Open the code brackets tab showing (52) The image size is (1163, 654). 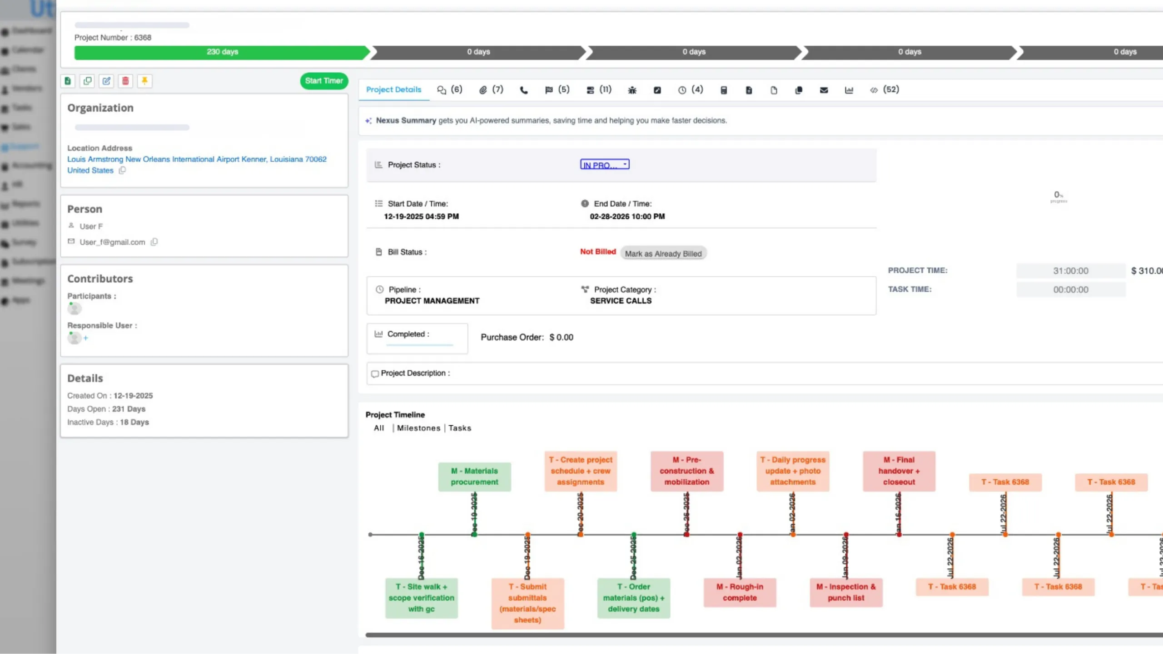click(885, 90)
